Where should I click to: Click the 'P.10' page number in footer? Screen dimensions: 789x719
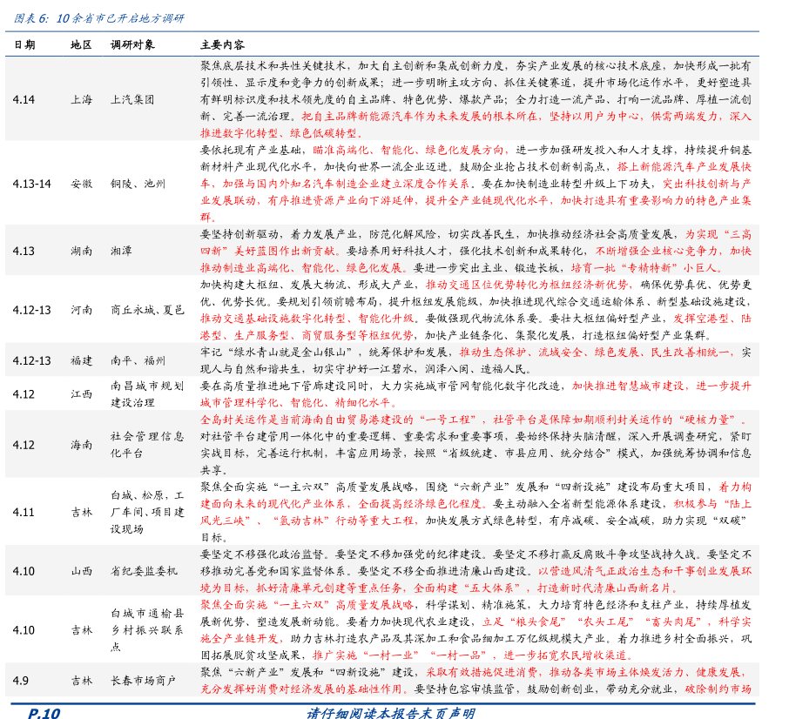tap(44, 712)
